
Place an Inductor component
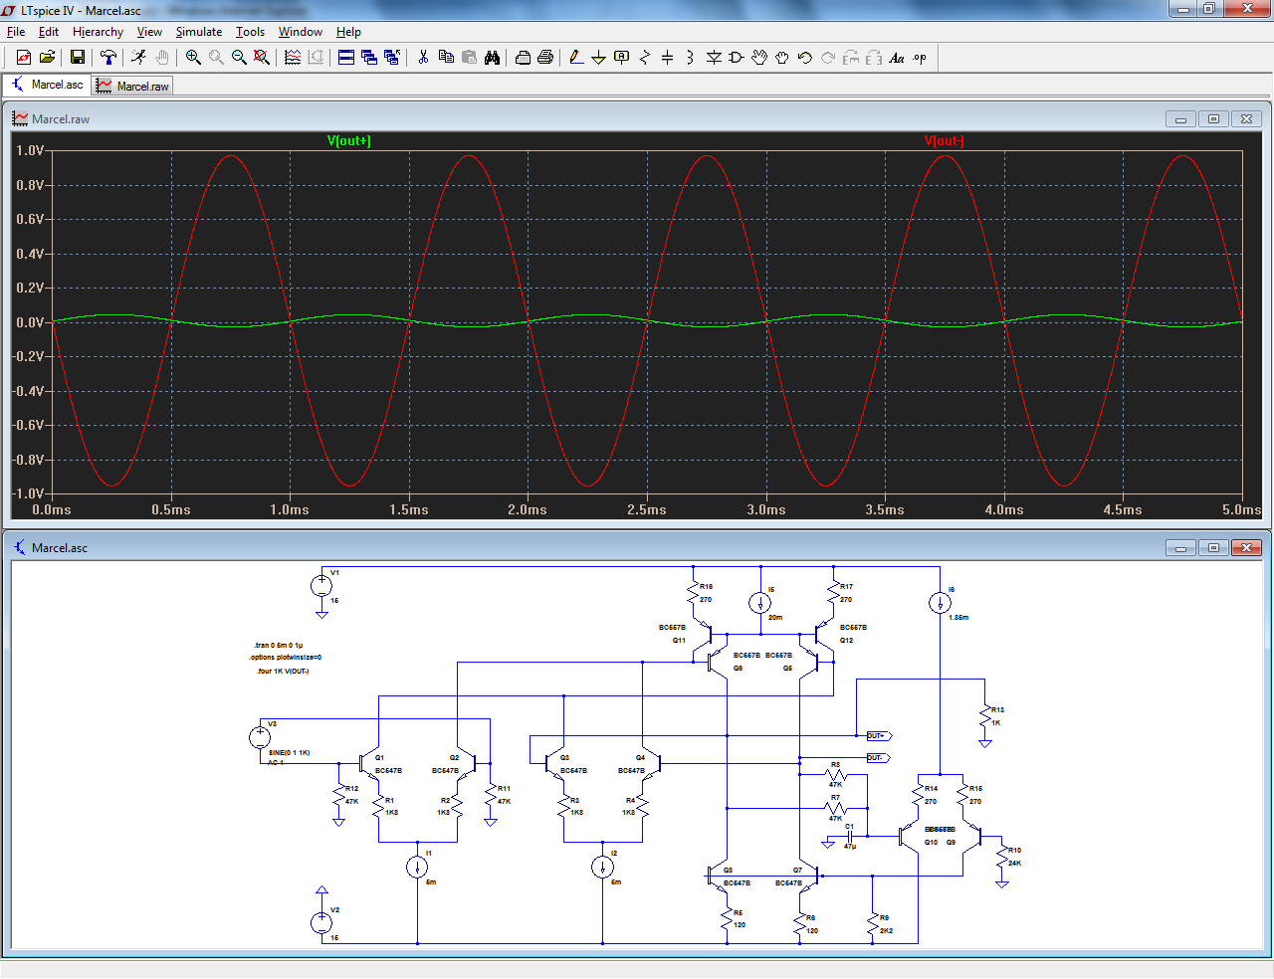click(691, 58)
